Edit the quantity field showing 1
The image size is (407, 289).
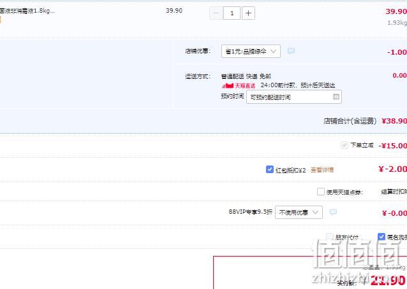pyautogui.click(x=232, y=13)
